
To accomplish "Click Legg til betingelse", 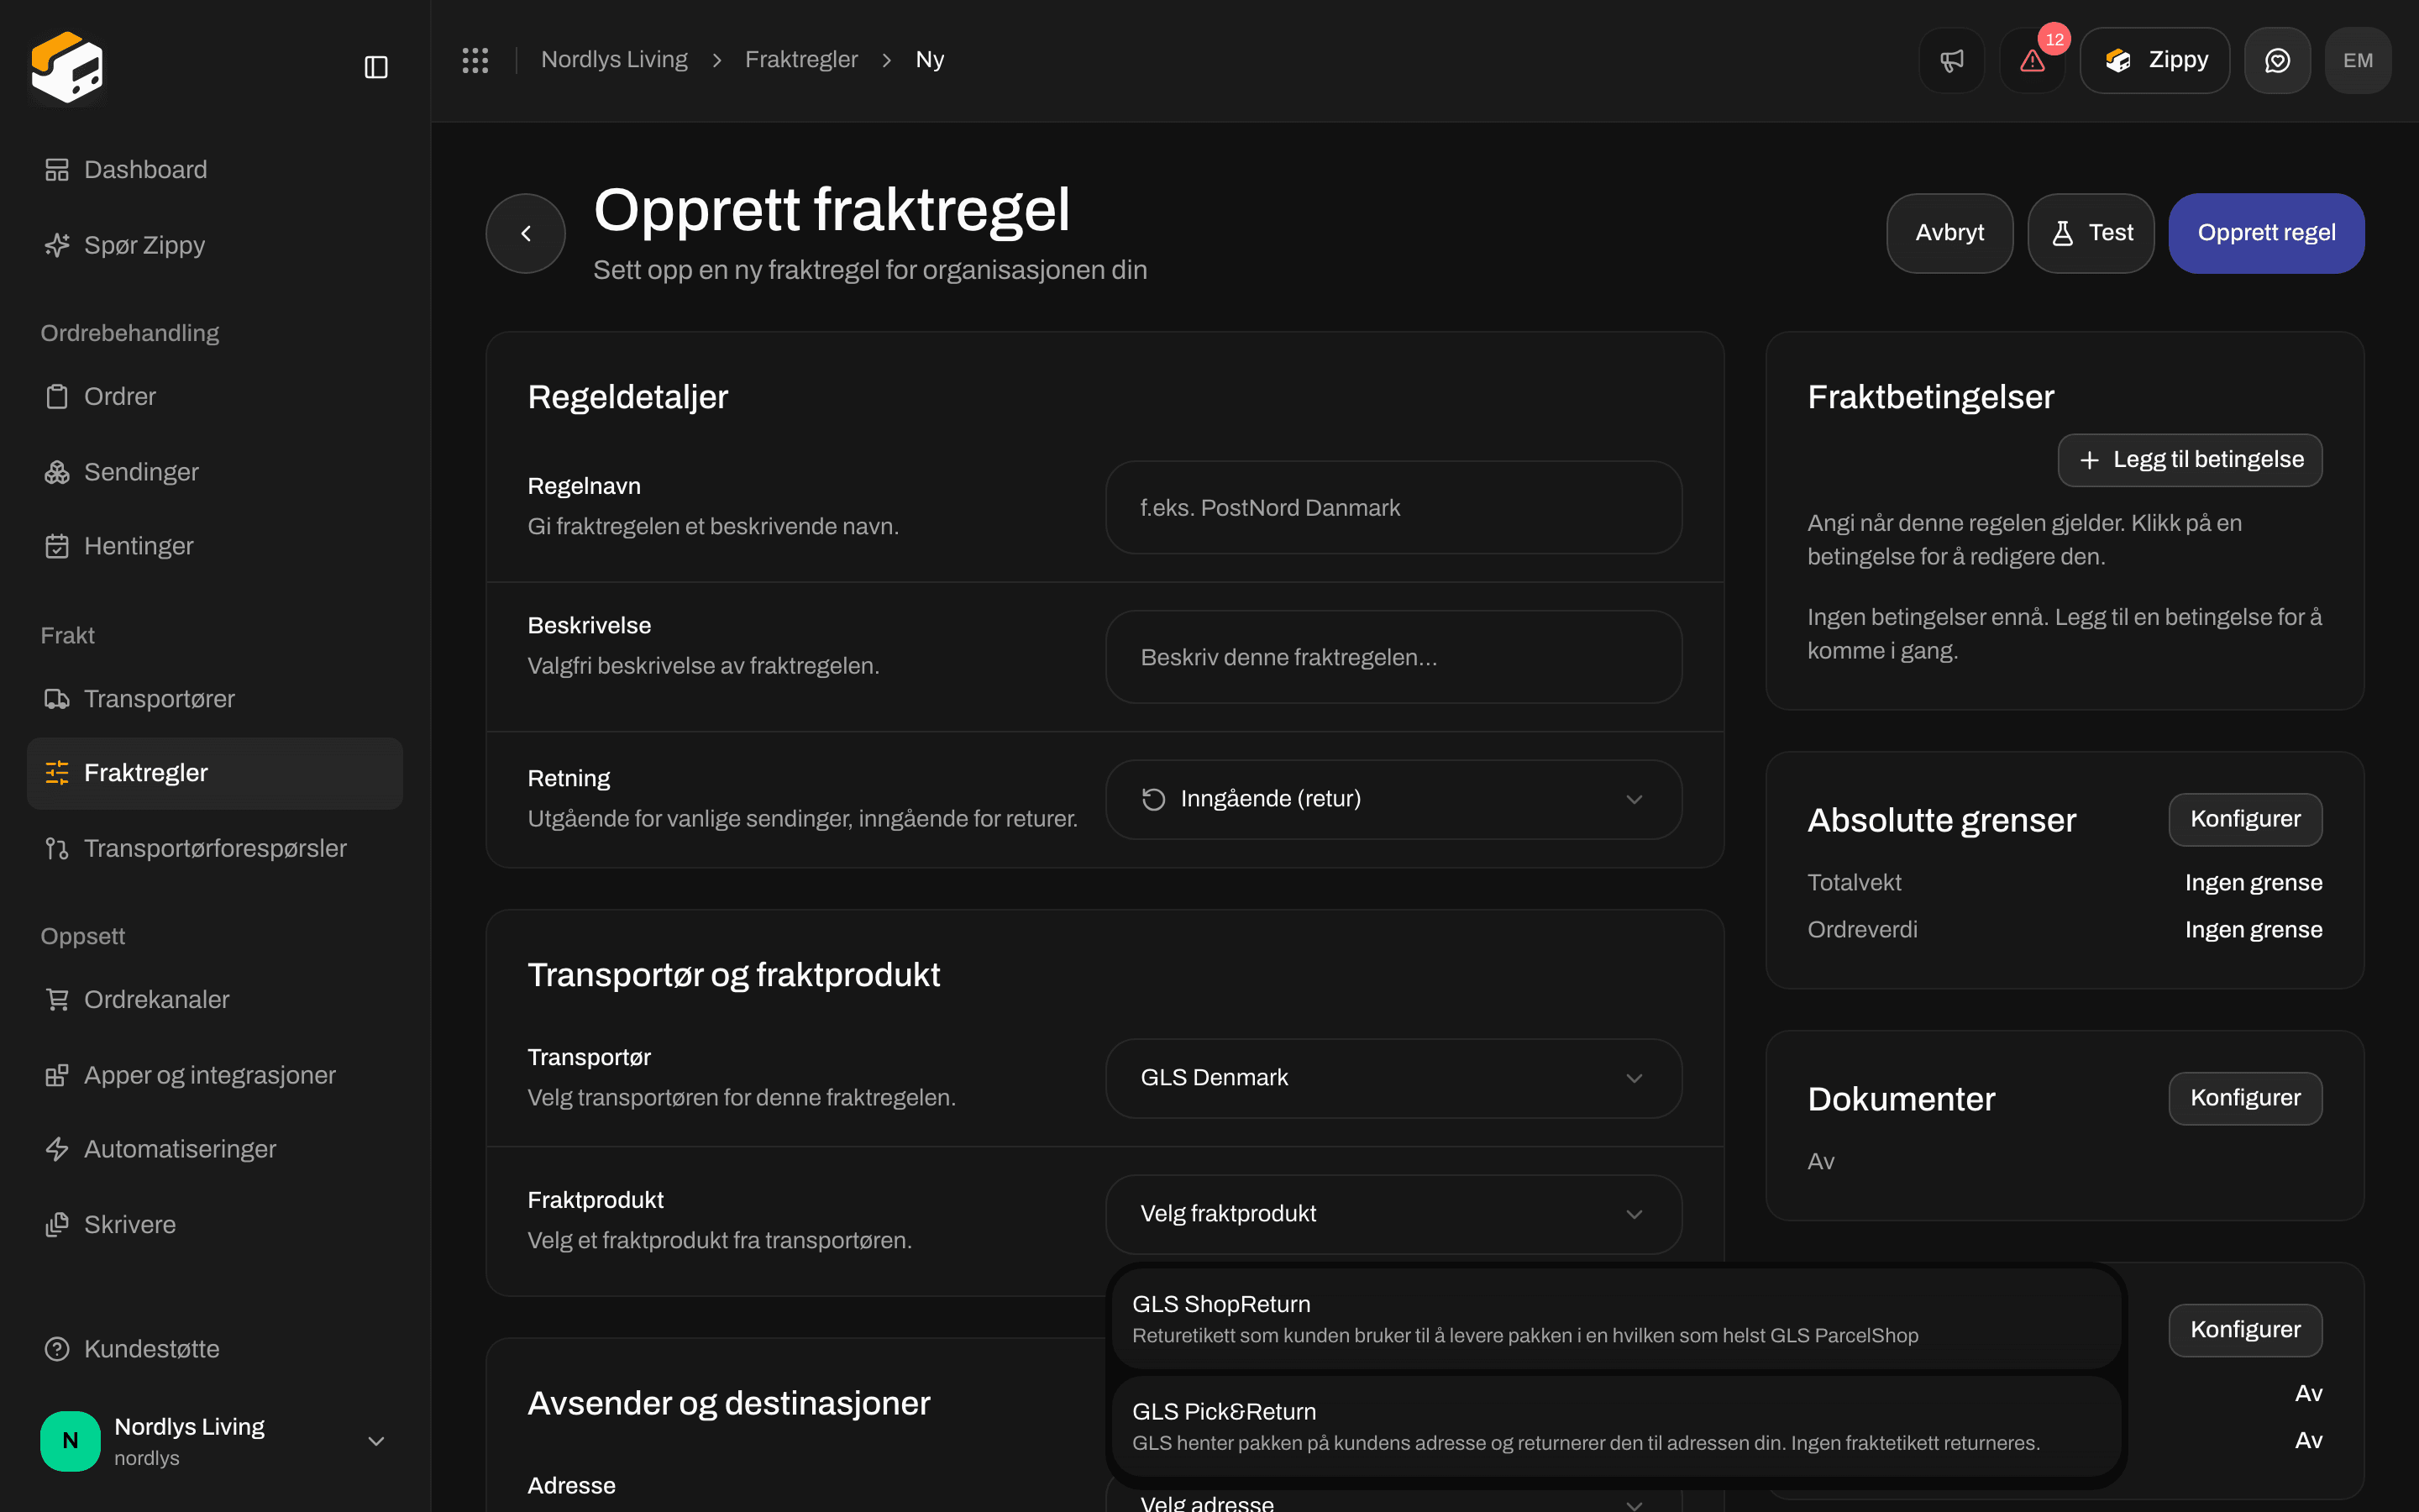I will 2190,460.
